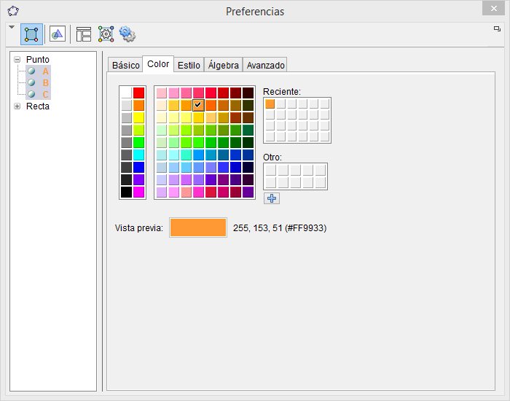Image resolution: width=510 pixels, height=401 pixels.
Task: Select point B in the tree
Action: coord(45,83)
